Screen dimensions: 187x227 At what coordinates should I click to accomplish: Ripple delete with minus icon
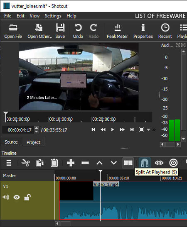pyautogui.click(x=85, y=163)
